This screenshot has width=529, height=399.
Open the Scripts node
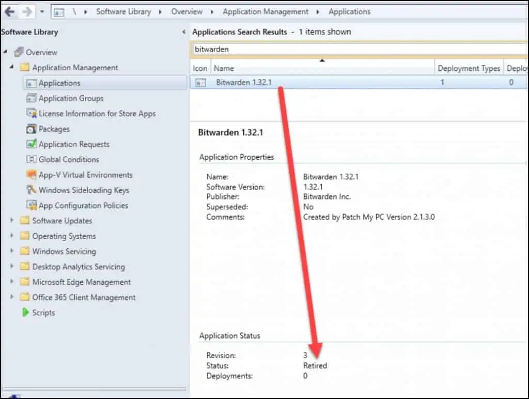click(x=43, y=312)
